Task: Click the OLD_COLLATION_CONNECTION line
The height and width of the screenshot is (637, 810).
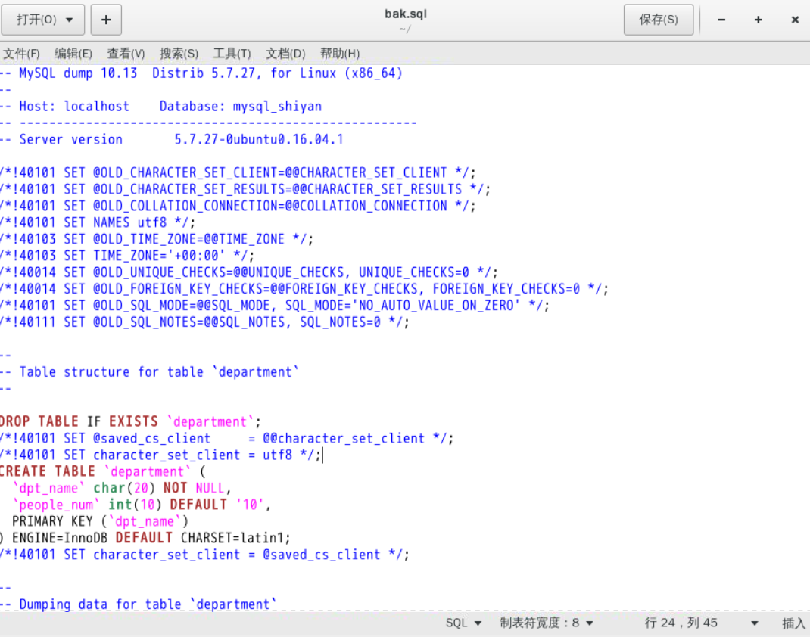Action: click(x=238, y=206)
